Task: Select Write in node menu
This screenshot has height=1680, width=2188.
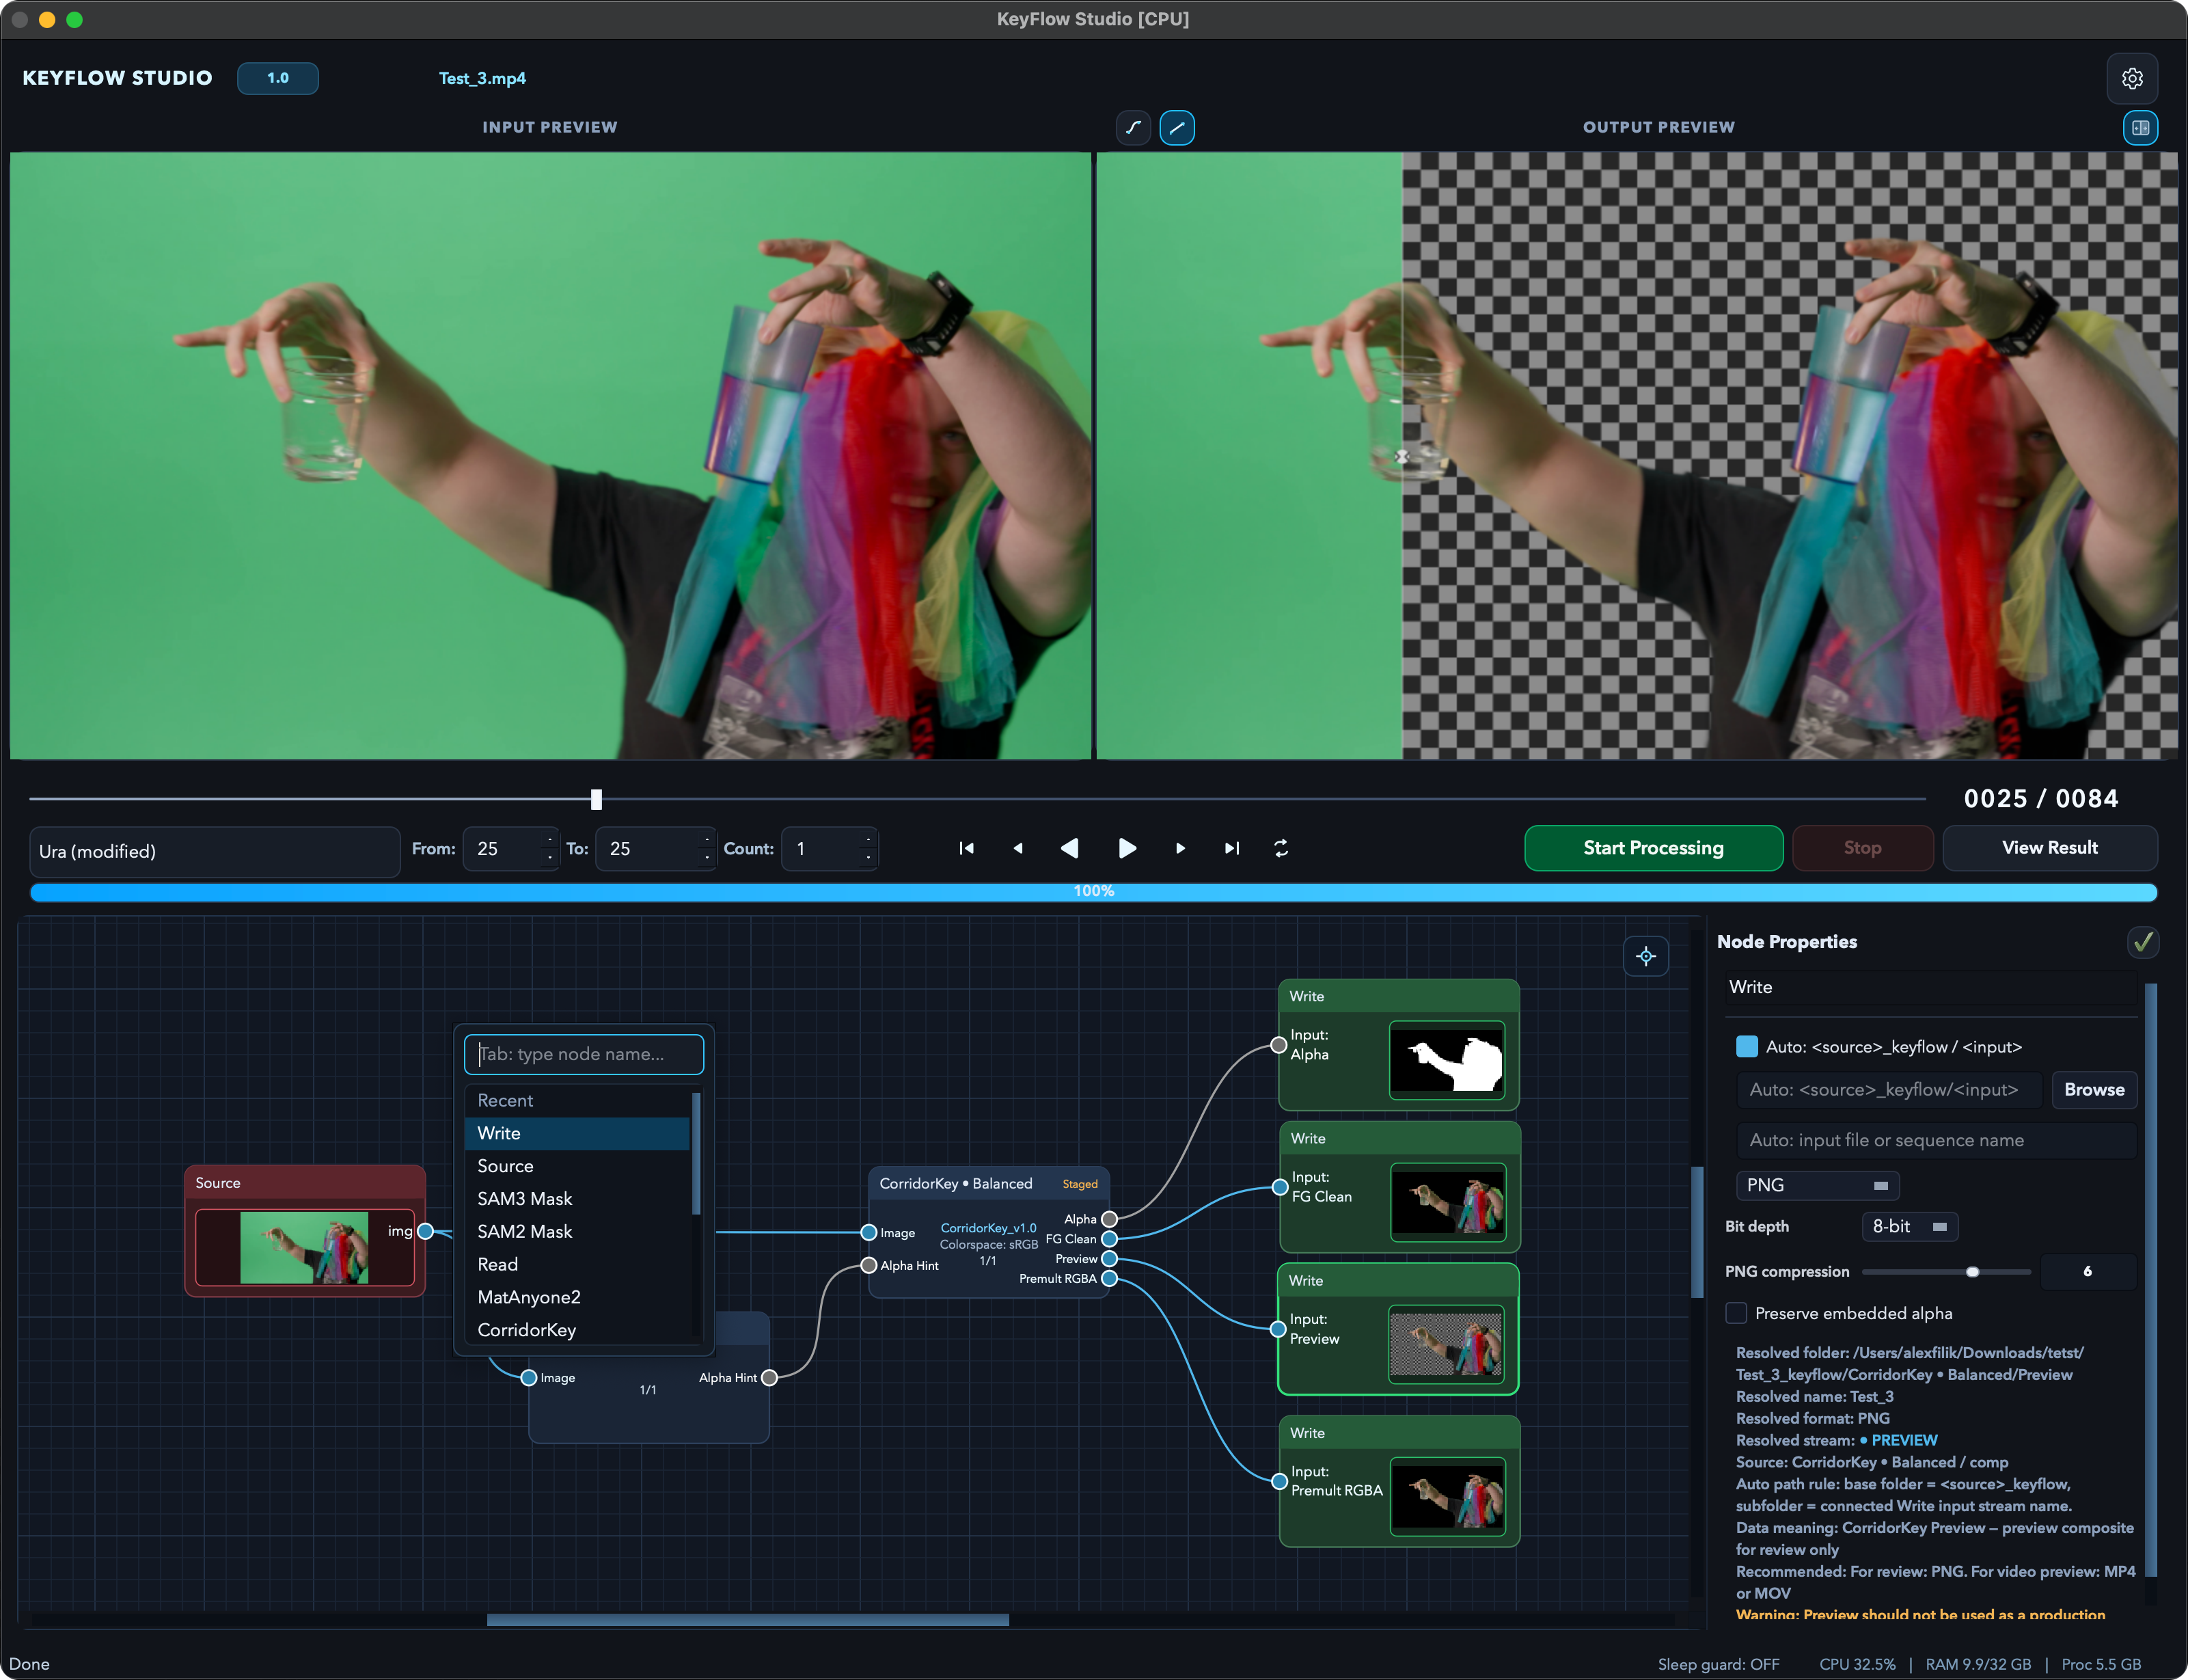Action: [577, 1133]
